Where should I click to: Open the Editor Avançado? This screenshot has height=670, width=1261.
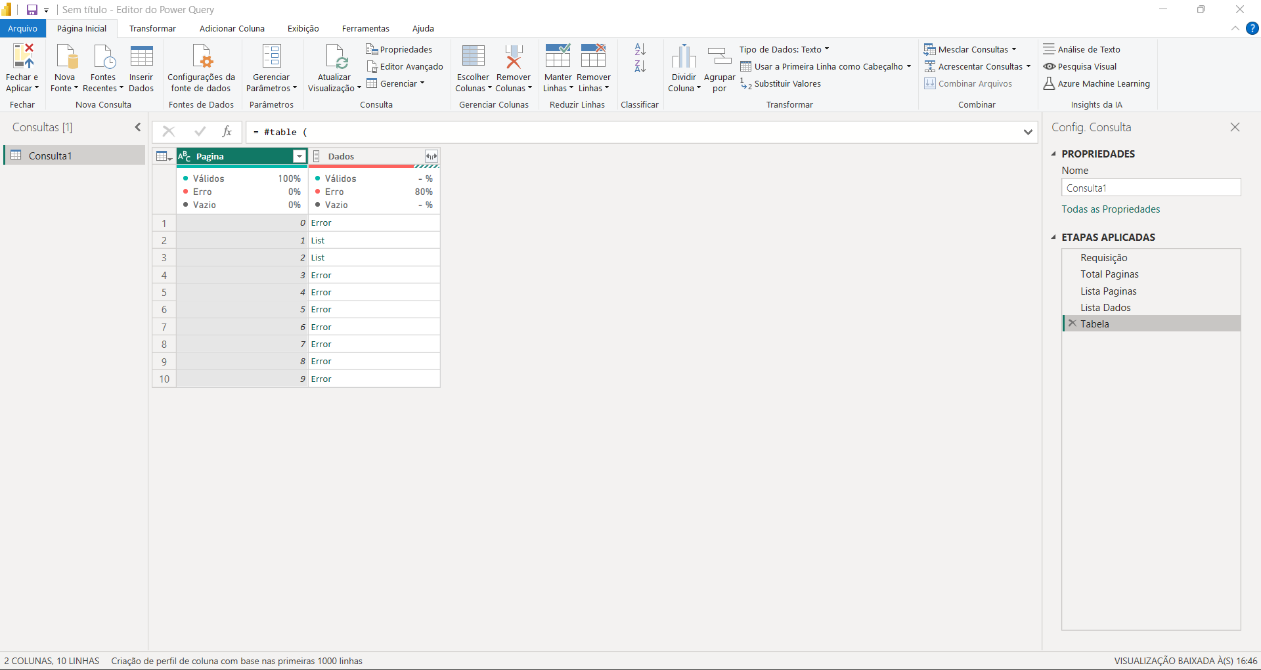(405, 66)
